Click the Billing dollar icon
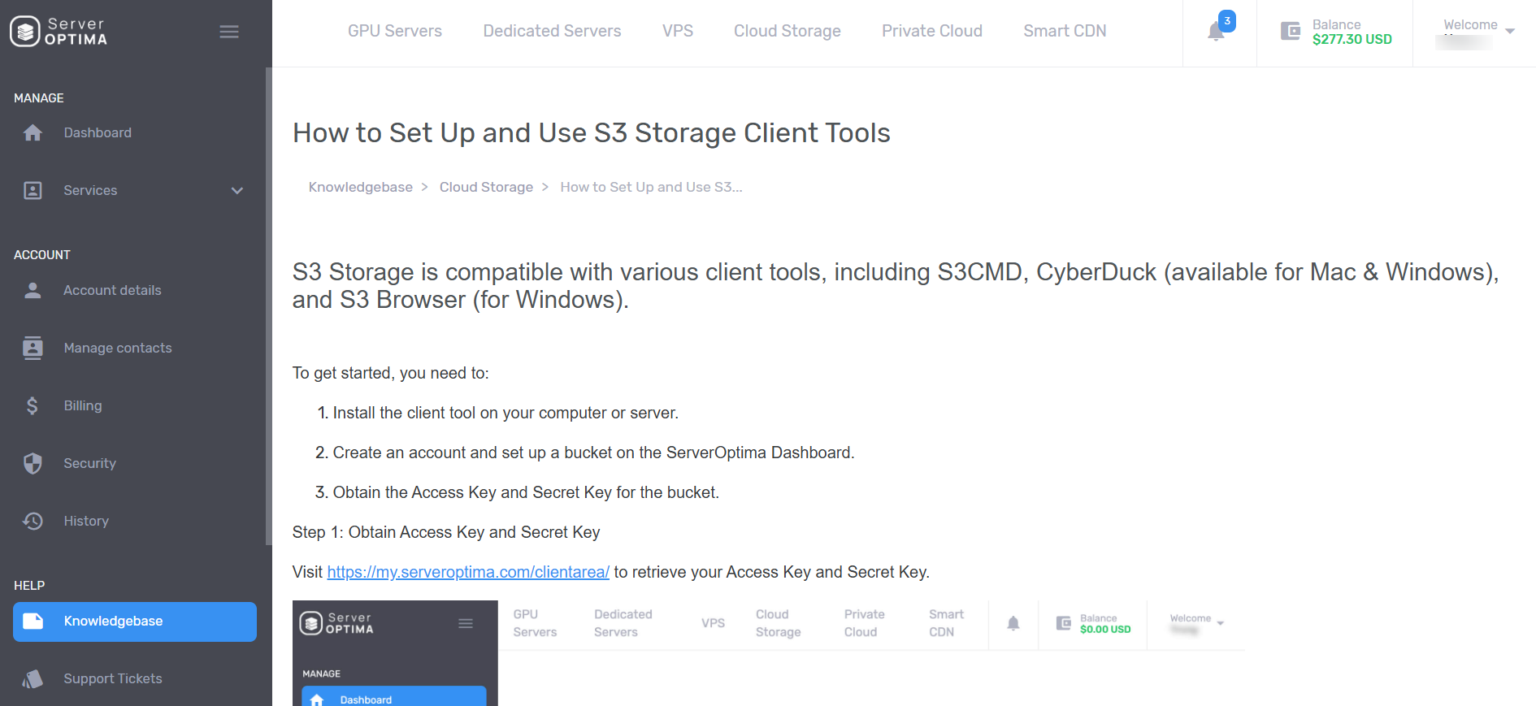Viewport: 1536px width, 706px height. (33, 405)
